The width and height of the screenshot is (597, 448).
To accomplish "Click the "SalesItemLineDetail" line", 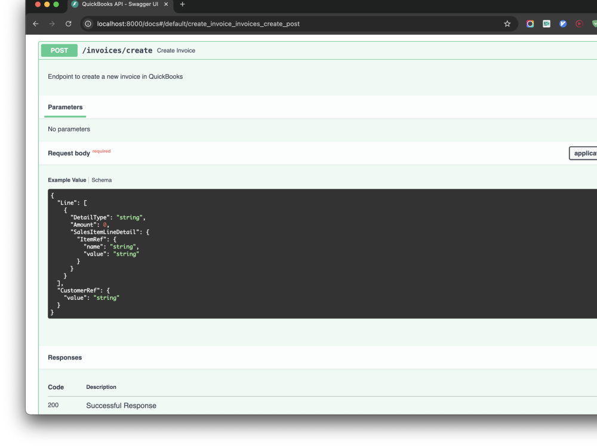I will tap(110, 232).
